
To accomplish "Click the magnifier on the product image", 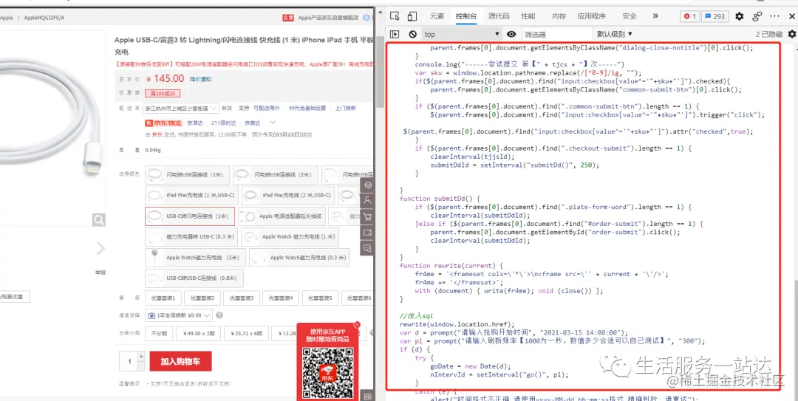I will pos(99,220).
